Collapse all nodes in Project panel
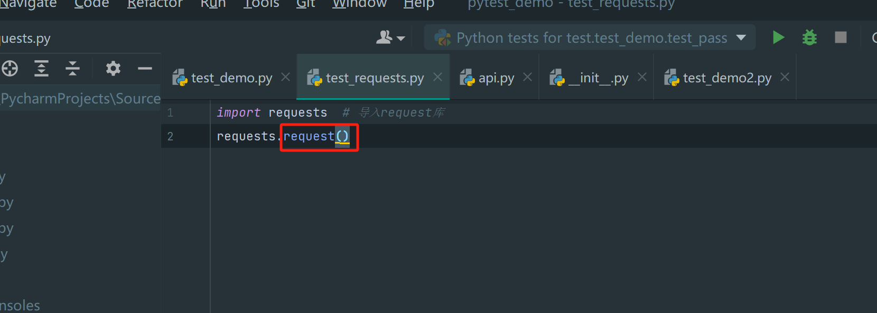The image size is (877, 313). pyautogui.click(x=72, y=68)
